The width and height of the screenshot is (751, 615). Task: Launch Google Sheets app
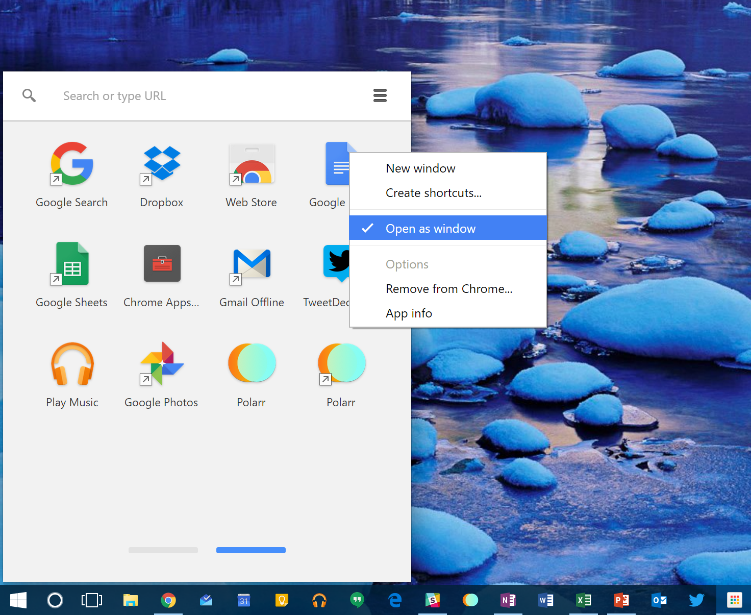(x=72, y=263)
